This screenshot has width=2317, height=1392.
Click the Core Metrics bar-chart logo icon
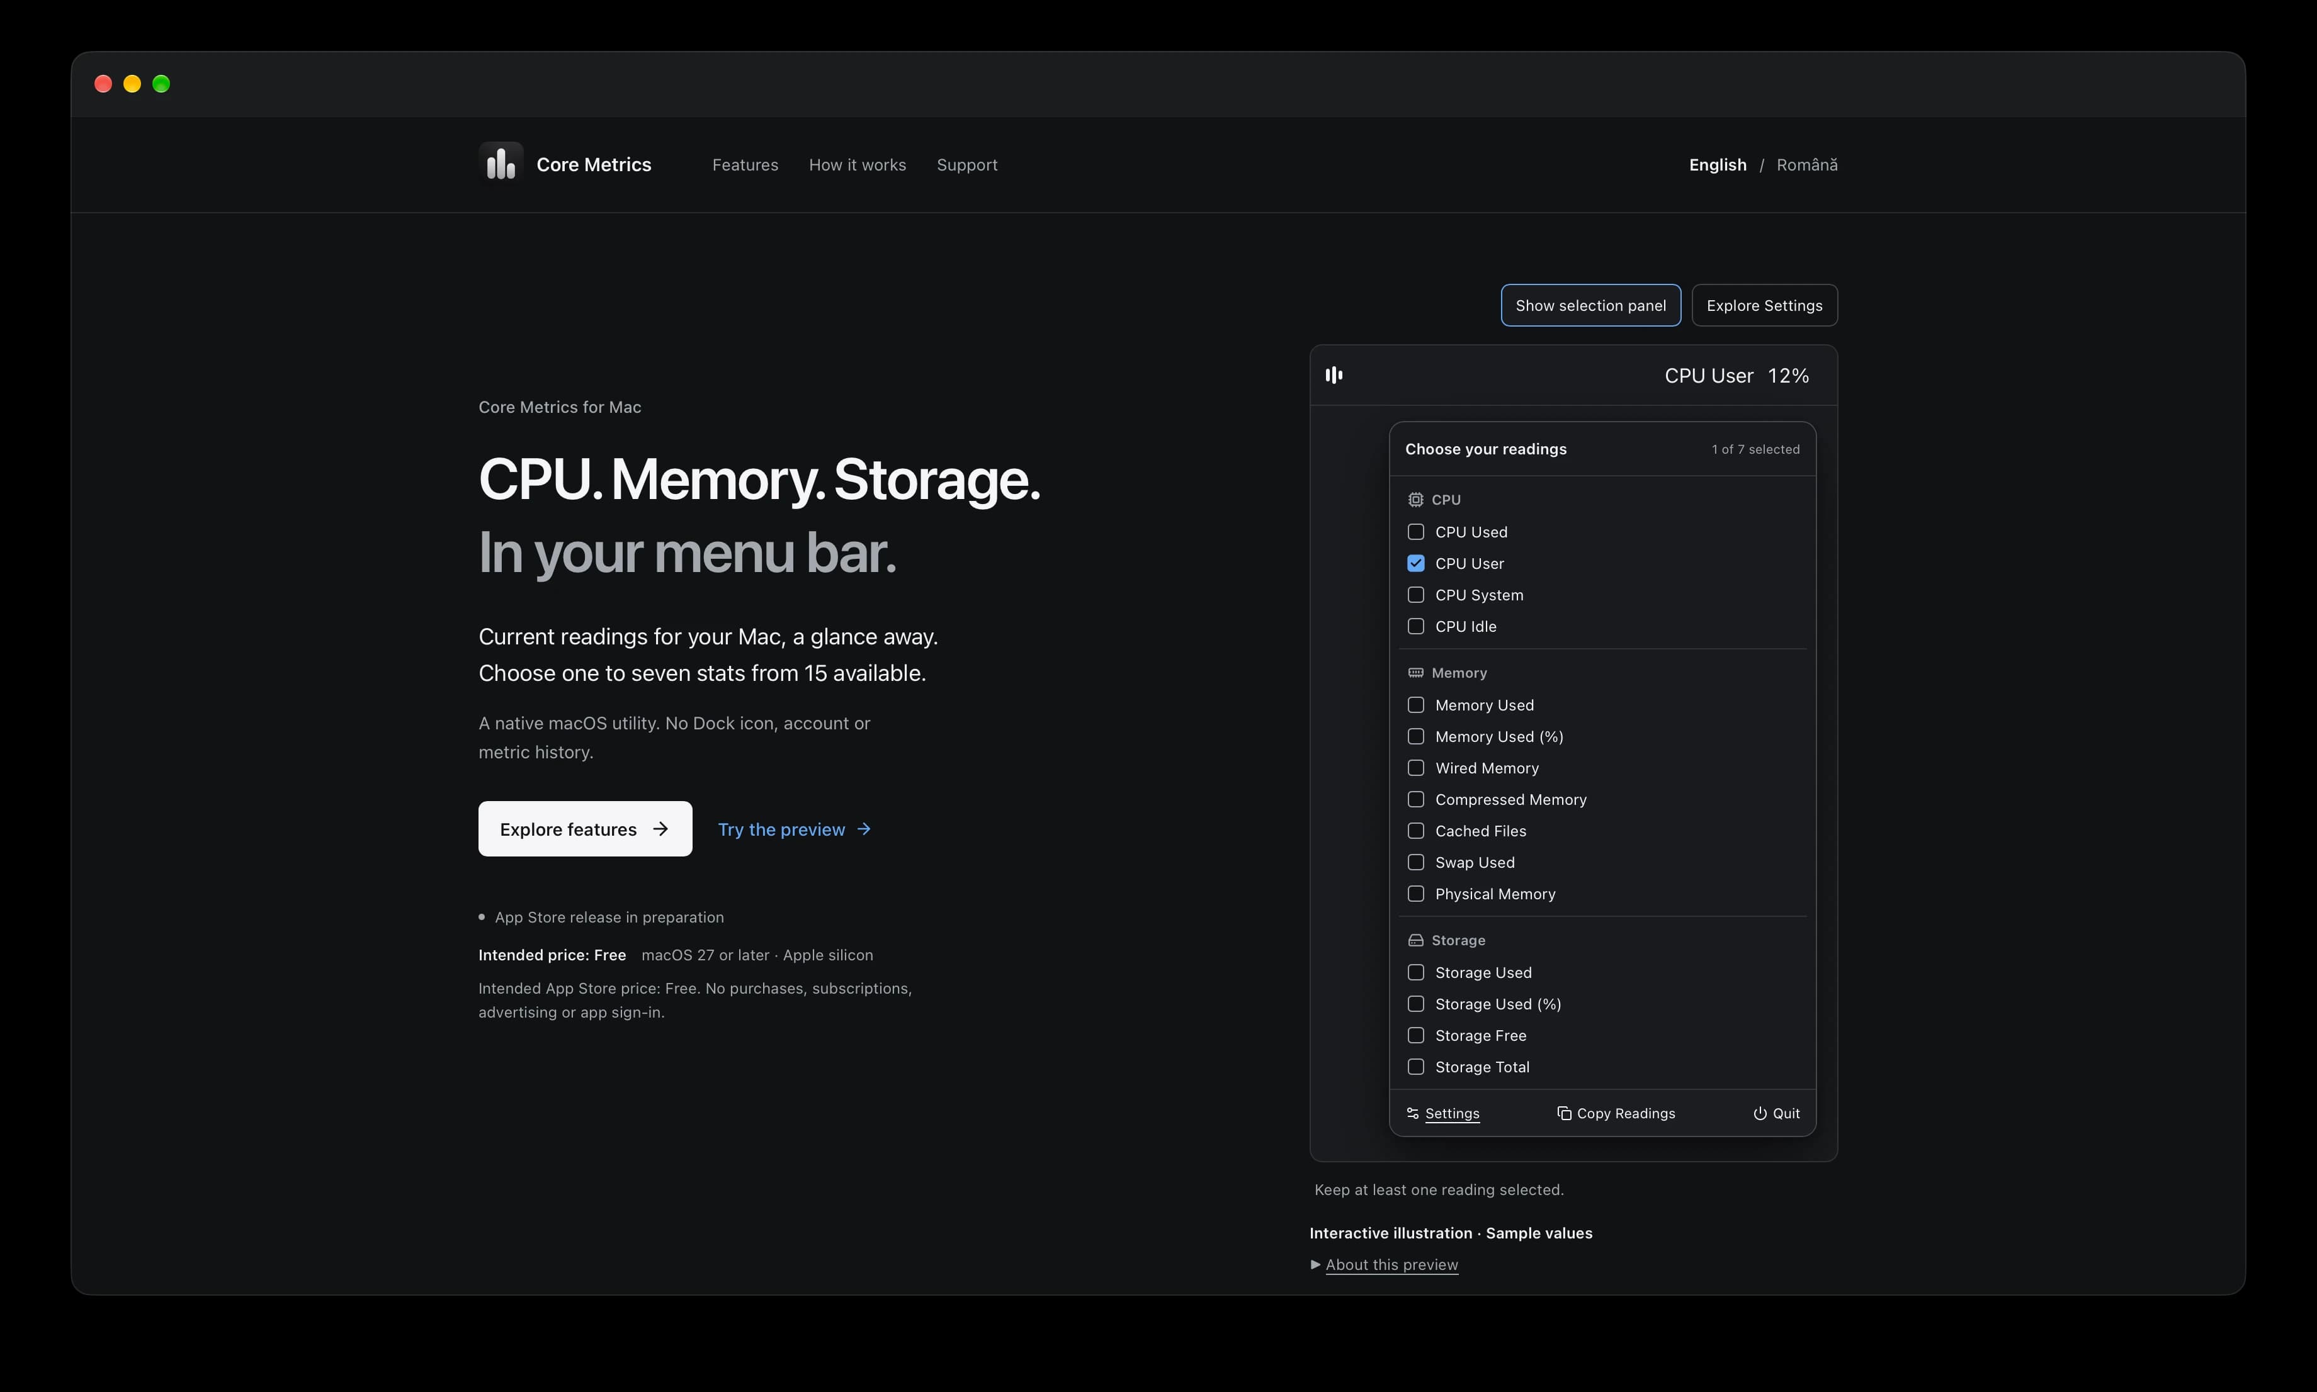point(500,164)
